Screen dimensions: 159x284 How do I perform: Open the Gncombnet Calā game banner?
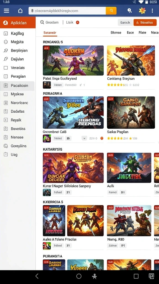(73, 113)
